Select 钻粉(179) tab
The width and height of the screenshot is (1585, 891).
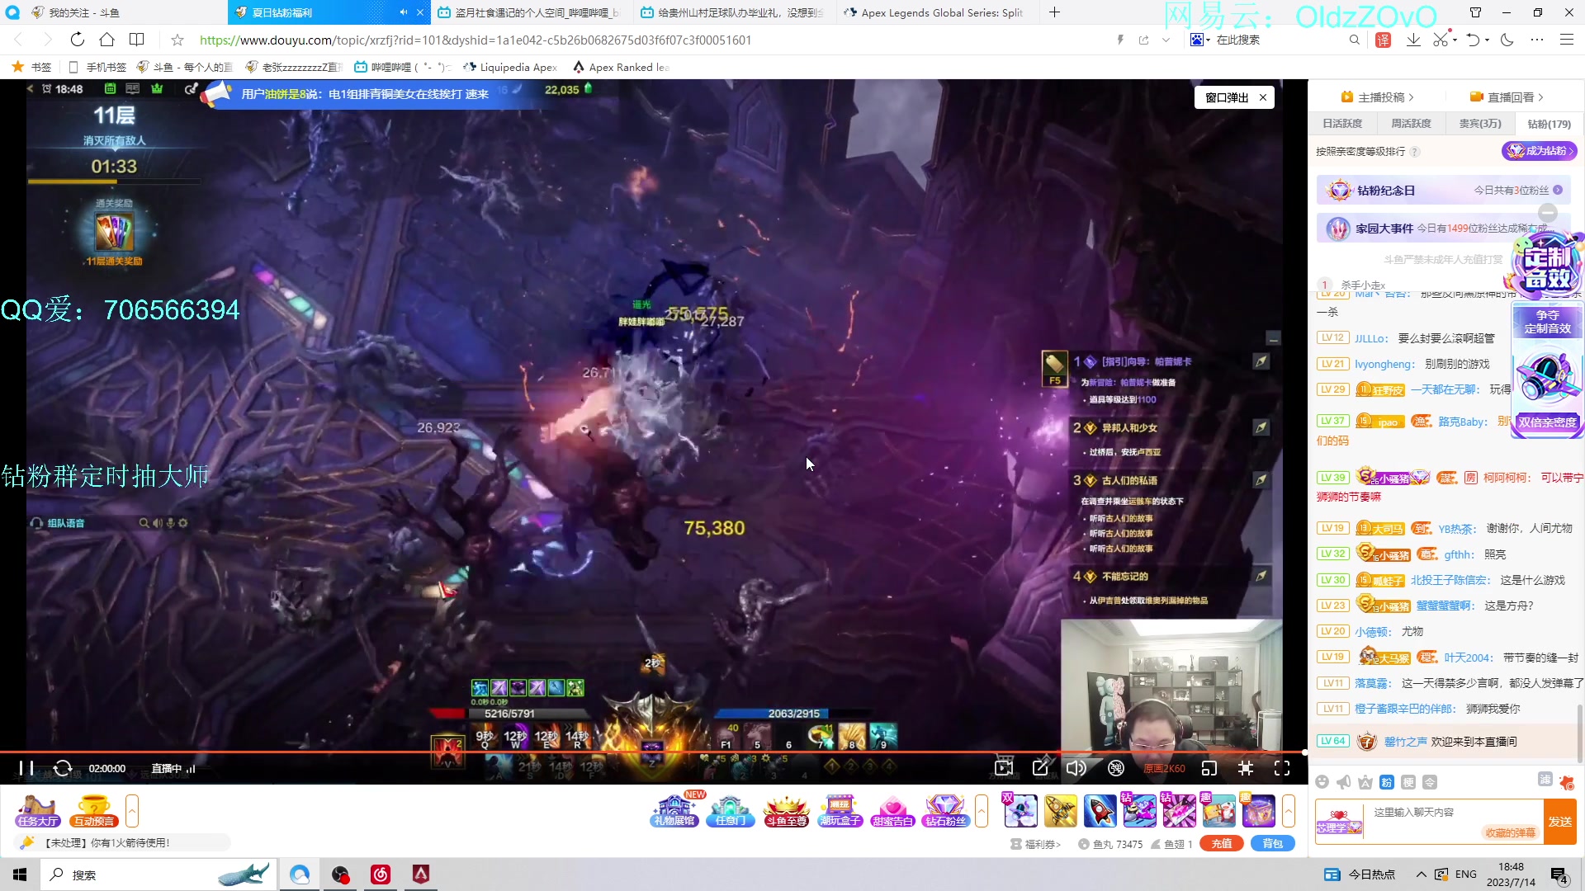[1549, 124]
